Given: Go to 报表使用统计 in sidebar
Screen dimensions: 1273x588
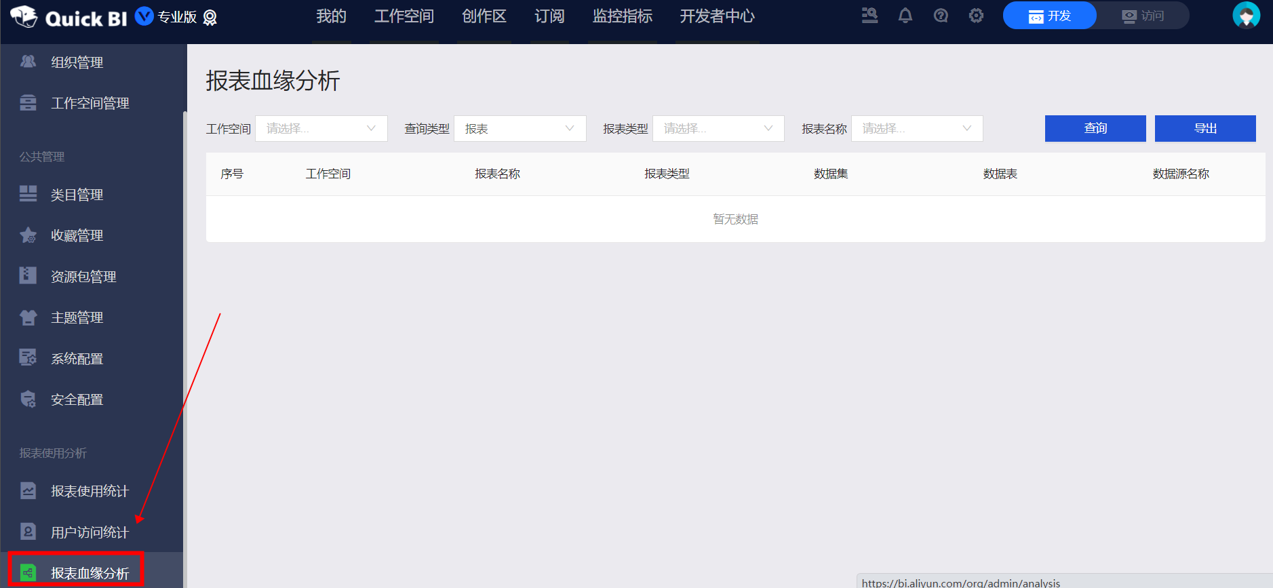Looking at the screenshot, I should coord(92,491).
